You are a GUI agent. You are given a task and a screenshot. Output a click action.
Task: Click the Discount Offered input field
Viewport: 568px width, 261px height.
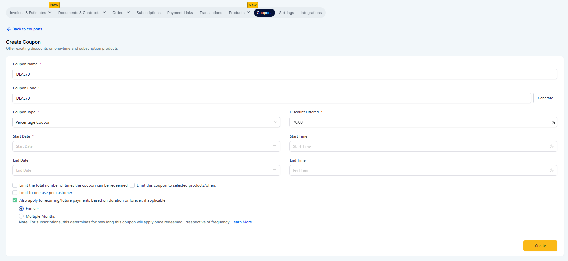click(x=423, y=122)
